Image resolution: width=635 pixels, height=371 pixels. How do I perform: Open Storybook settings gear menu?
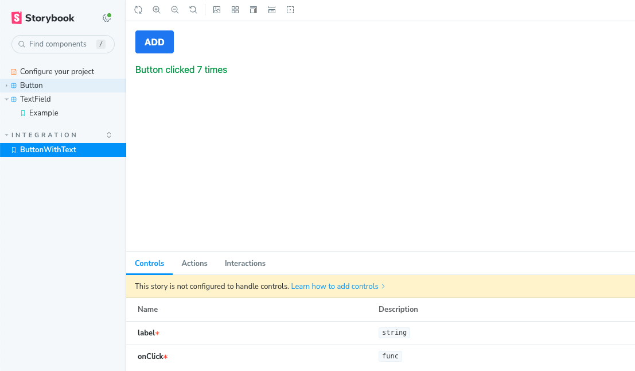click(106, 18)
